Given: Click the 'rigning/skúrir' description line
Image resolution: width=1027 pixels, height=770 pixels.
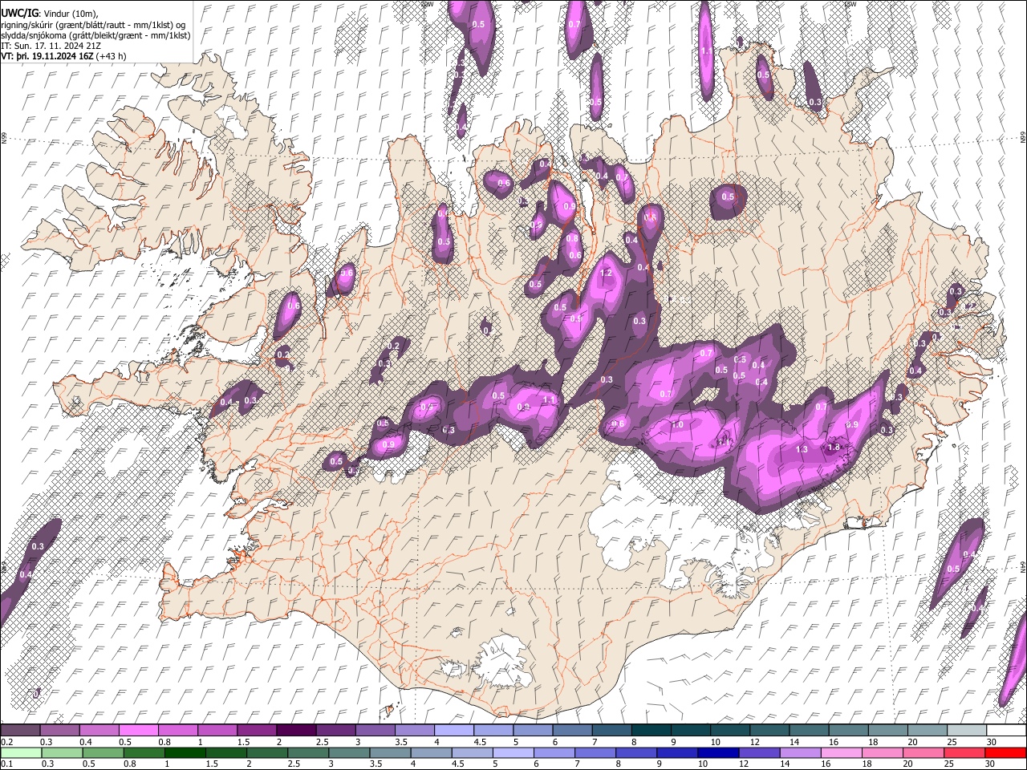Looking at the screenshot, I should (x=94, y=25).
